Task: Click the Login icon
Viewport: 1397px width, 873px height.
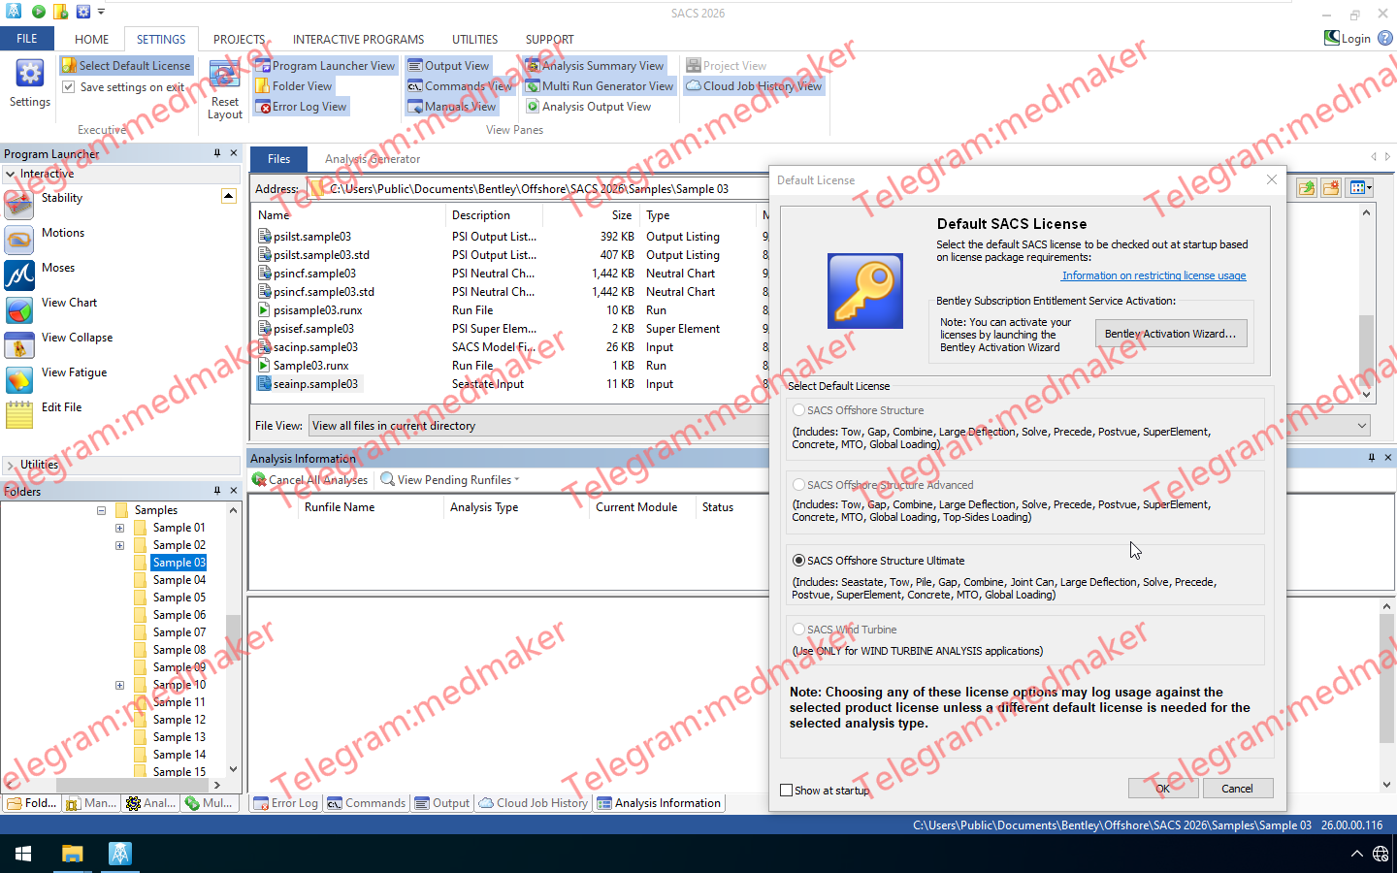Action: click(x=1348, y=38)
